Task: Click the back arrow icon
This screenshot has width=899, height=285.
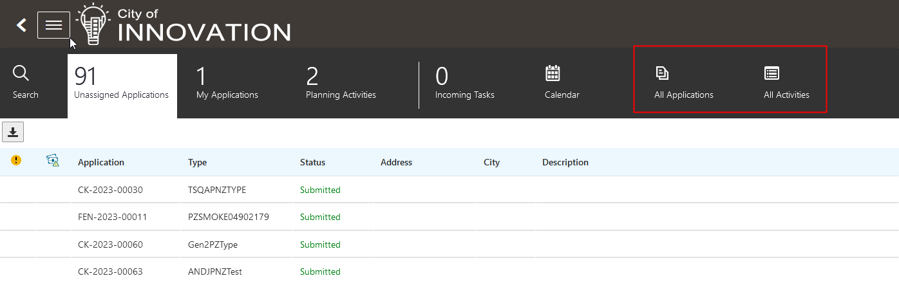Action: tap(22, 25)
